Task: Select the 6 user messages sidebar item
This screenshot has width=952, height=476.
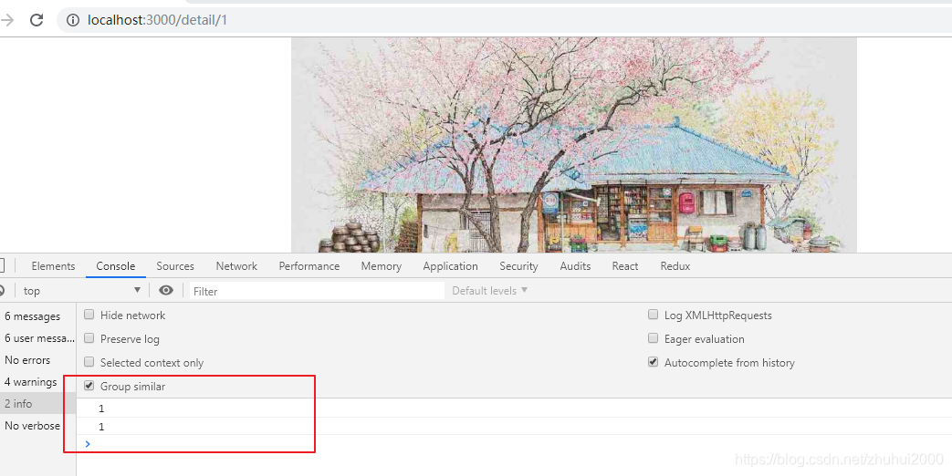Action: click(x=37, y=337)
